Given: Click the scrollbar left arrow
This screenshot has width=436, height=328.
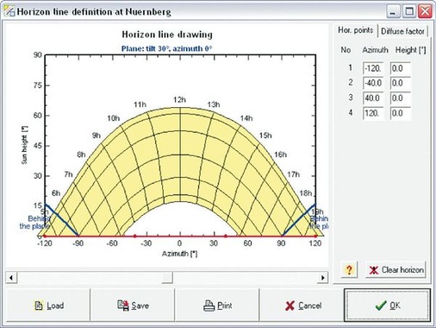Looking at the screenshot, I should tap(11, 278).
